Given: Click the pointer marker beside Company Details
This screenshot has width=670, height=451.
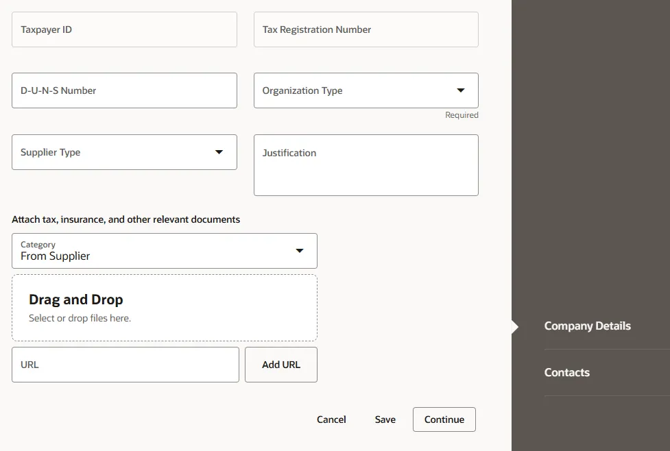Looking at the screenshot, I should (x=515, y=327).
